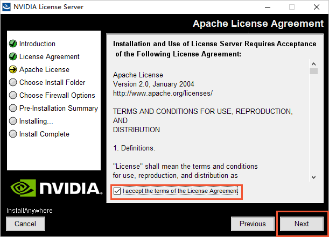Click the InstallAnywhere label
Screen dimensions: 329x237
(x=30, y=211)
